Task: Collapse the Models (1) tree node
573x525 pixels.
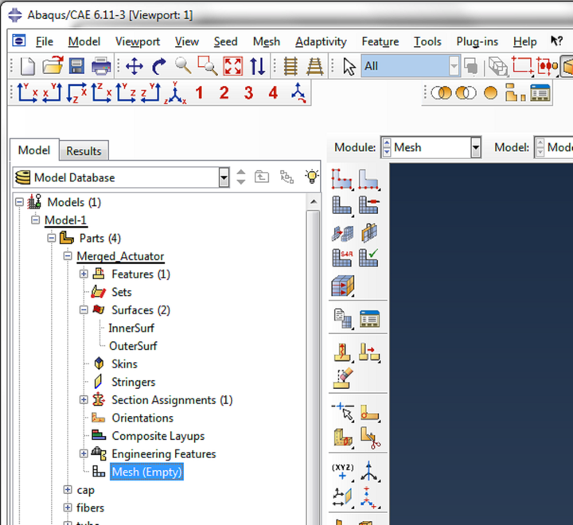Action: click(x=19, y=202)
